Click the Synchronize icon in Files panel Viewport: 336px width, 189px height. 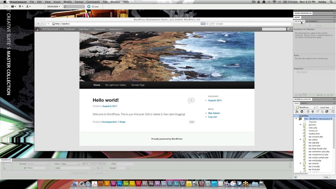click(x=327, y=112)
